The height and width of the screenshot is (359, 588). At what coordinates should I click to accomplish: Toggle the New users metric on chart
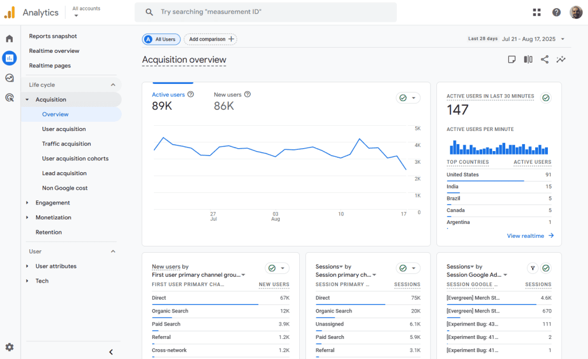[x=227, y=95]
